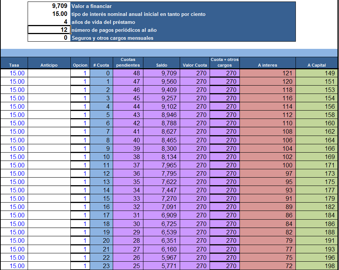
Task: Select the Tasa column header
Action: (14, 63)
